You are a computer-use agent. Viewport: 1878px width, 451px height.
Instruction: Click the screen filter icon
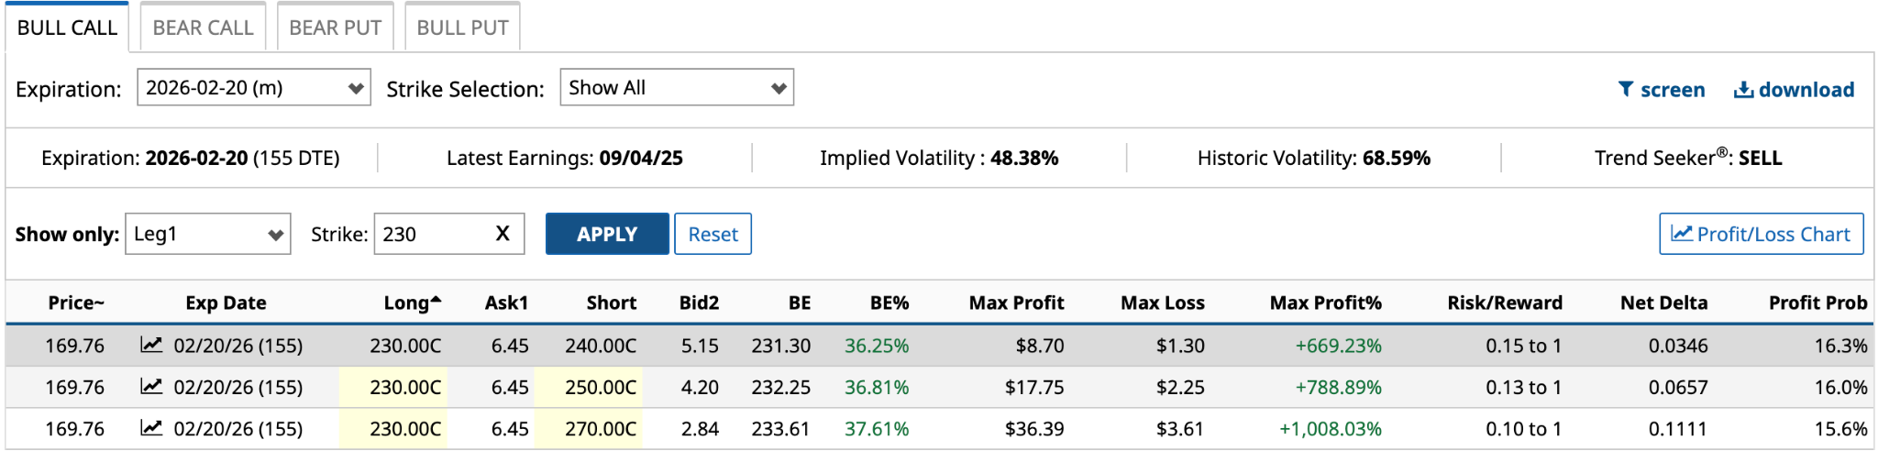[1626, 89]
